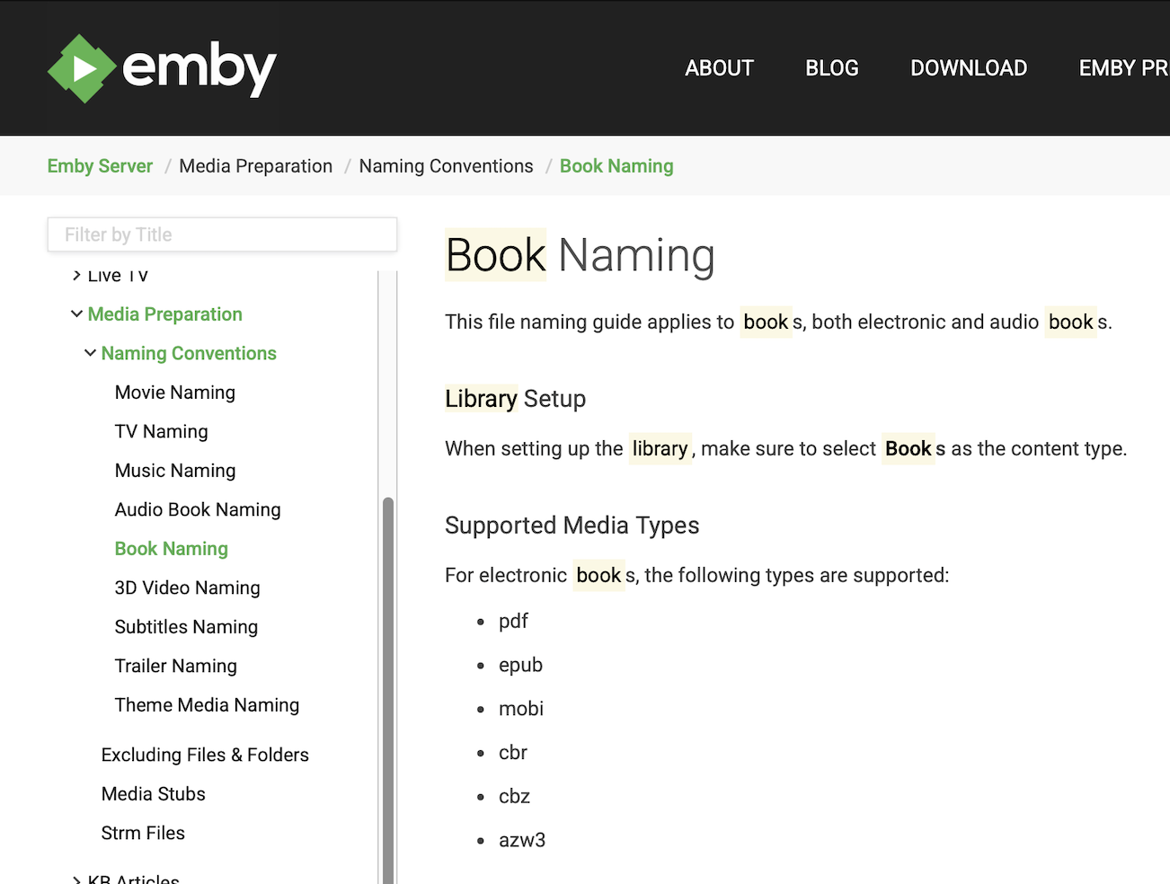Image resolution: width=1170 pixels, height=884 pixels.
Task: Open the EMBY PR header menu item
Action: tap(1124, 68)
